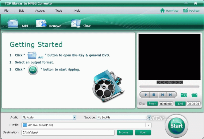Click the 'Select an output format.' text
The width and height of the screenshot is (204, 139).
point(34,62)
